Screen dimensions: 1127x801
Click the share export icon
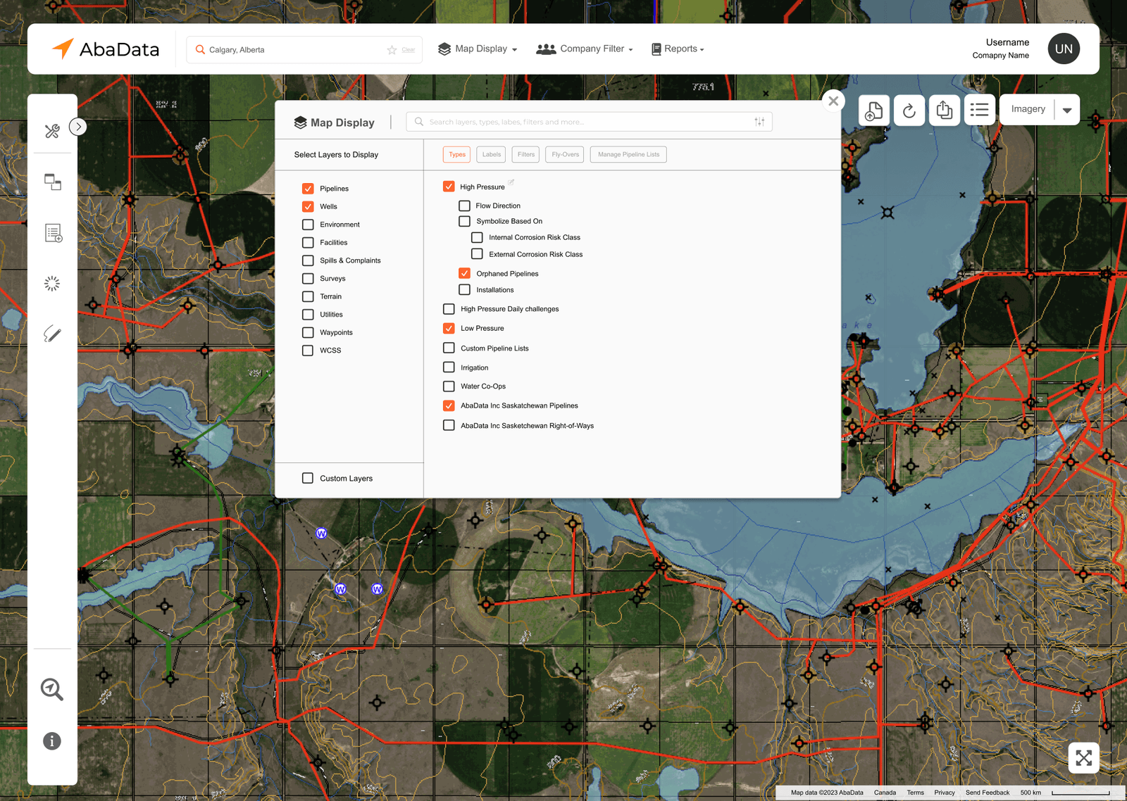tap(945, 111)
